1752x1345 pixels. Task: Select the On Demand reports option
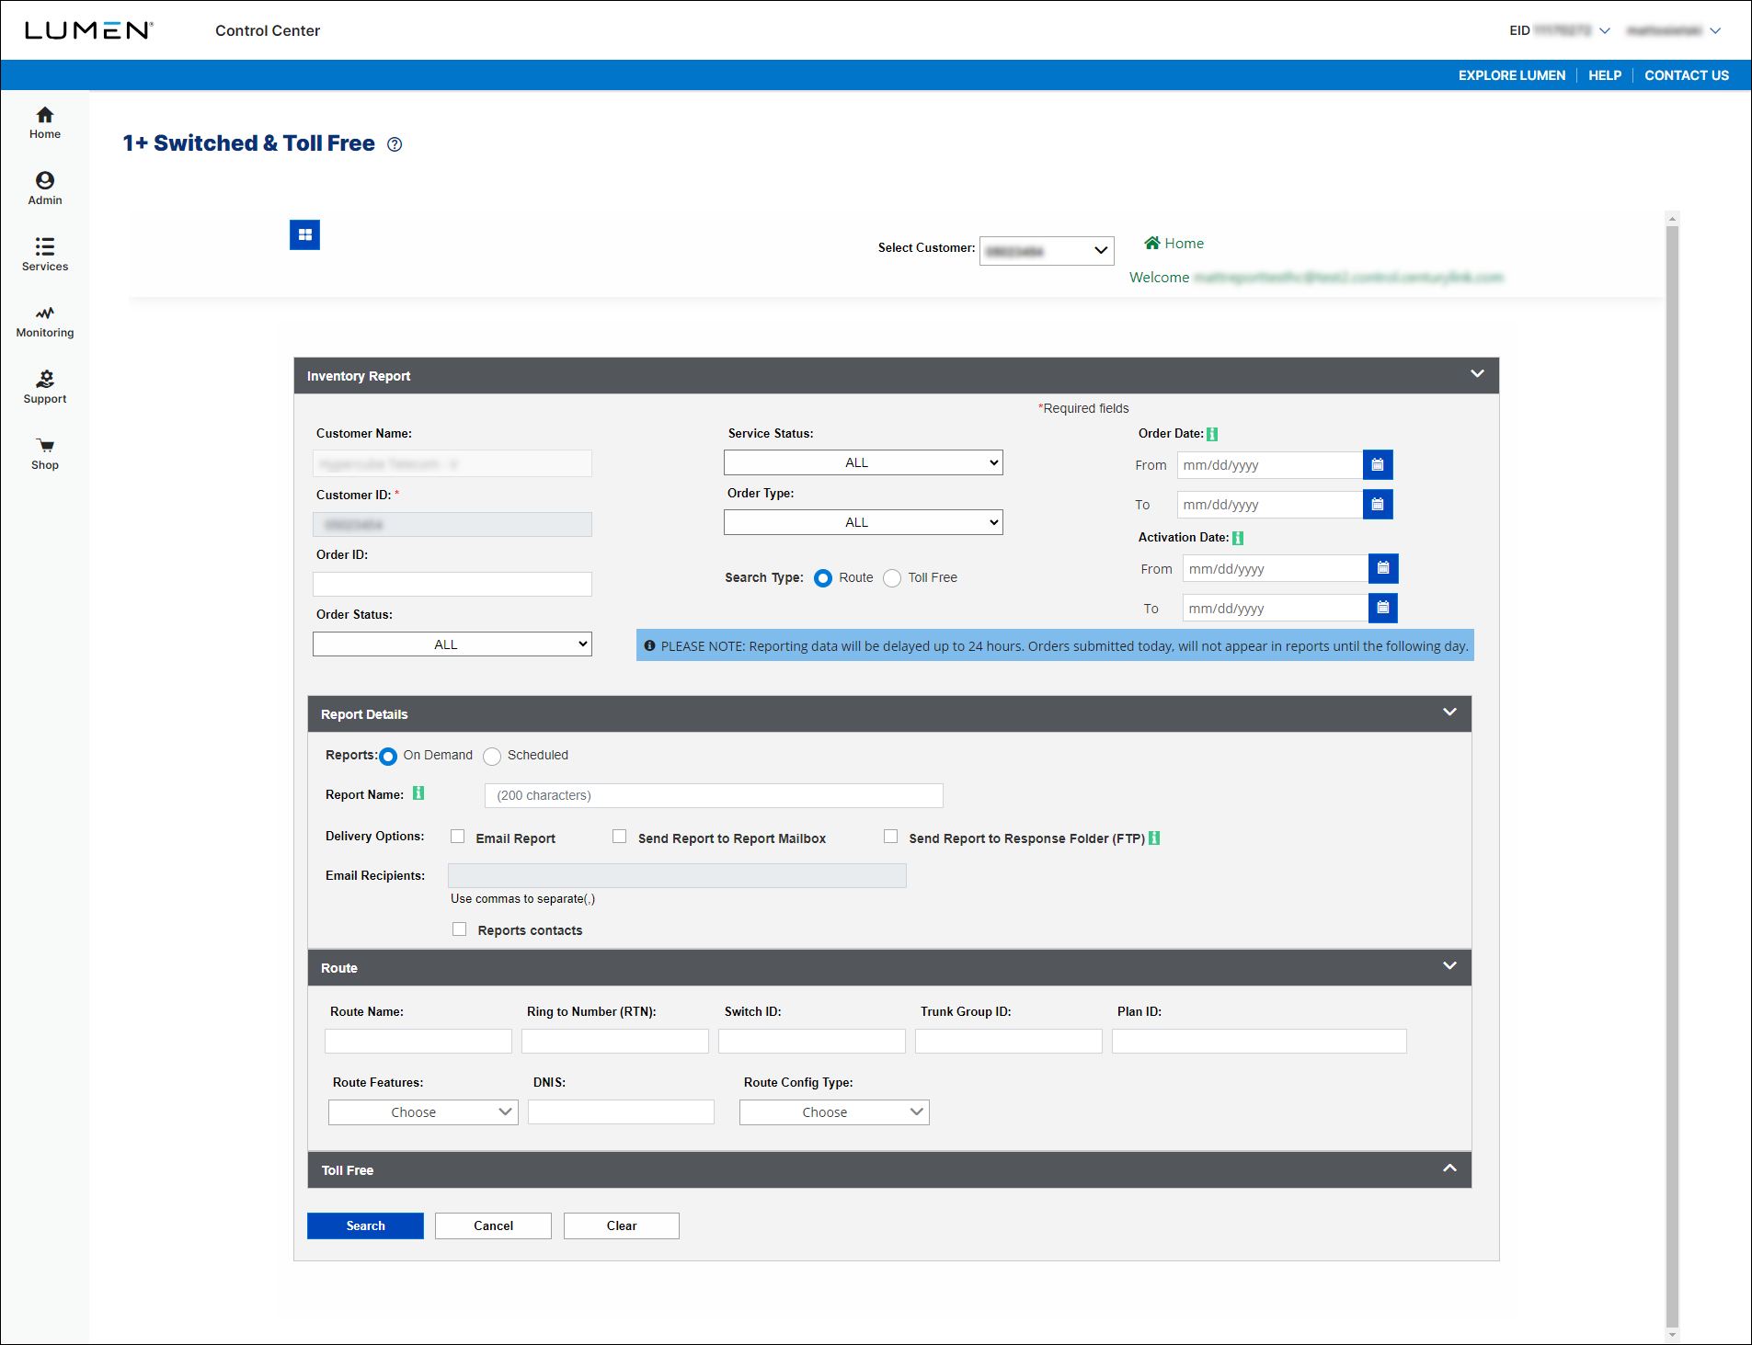tap(388, 757)
